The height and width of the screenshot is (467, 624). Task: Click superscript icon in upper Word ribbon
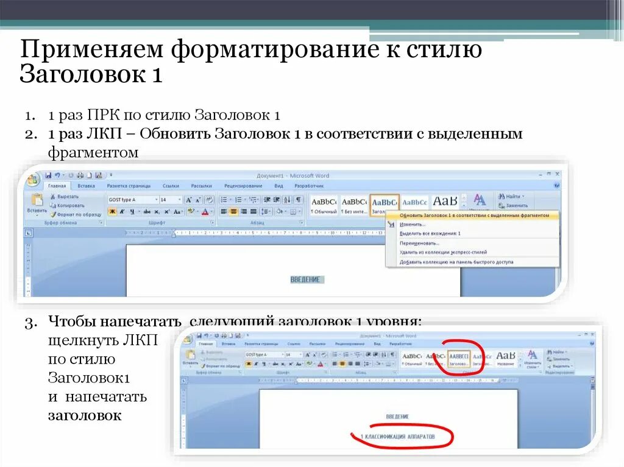click(167, 212)
